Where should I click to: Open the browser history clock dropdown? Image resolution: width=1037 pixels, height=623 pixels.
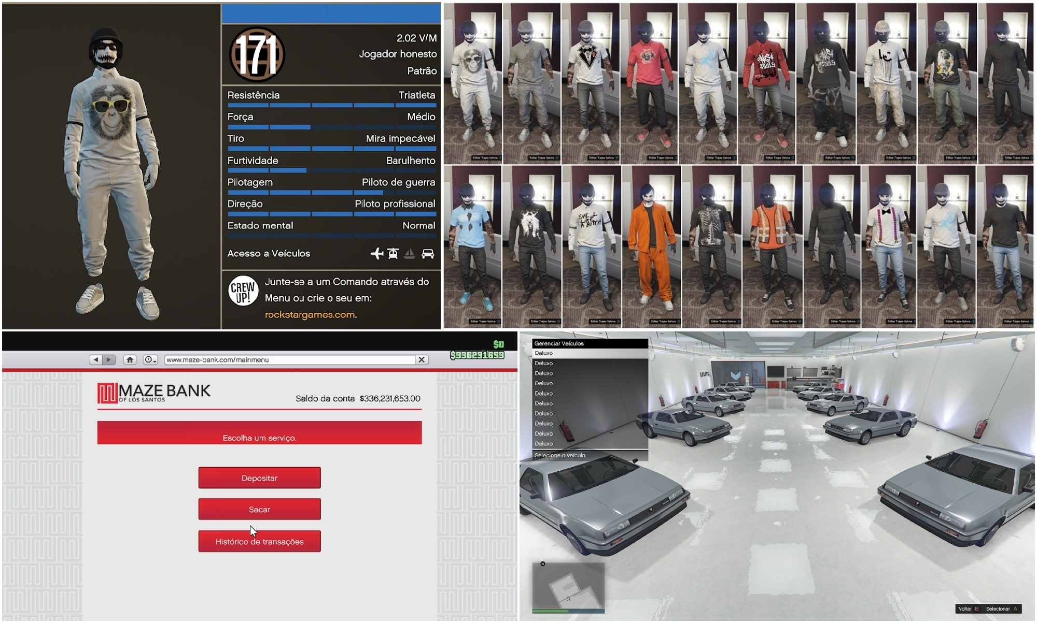[x=150, y=359]
